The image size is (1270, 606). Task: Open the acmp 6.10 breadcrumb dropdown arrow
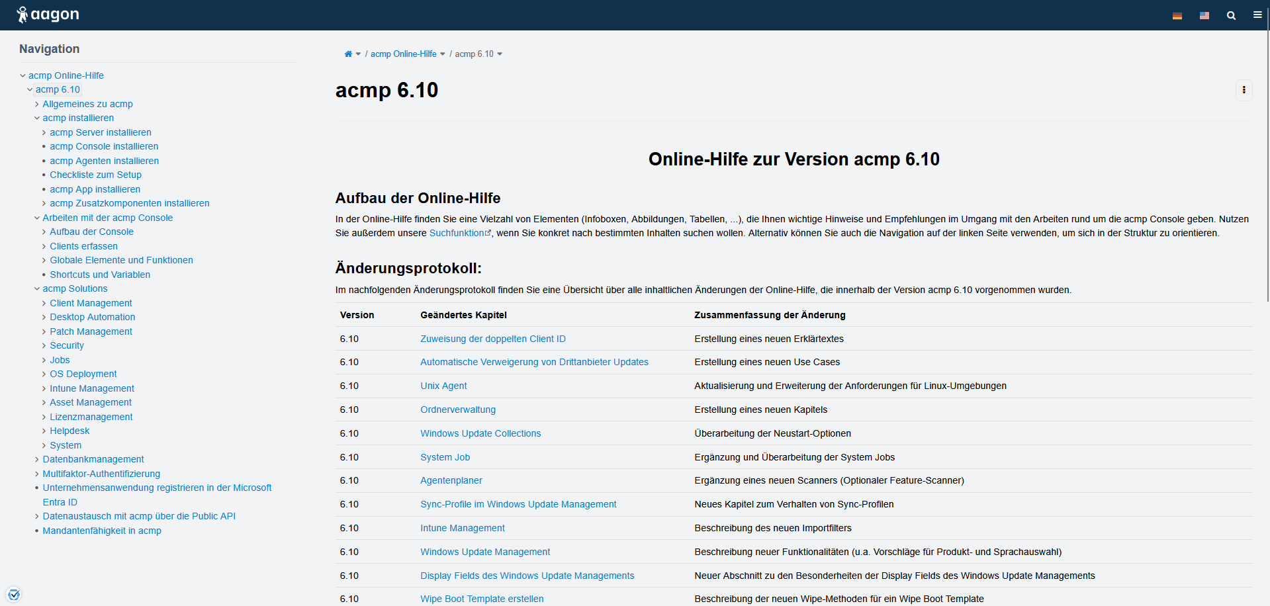[x=500, y=54]
